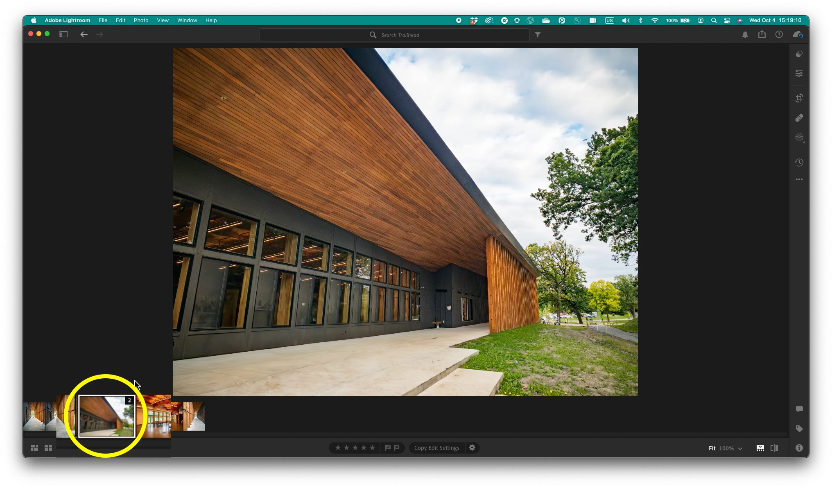Flag the photo as Pick
Screen dimensions: 832x488
tap(388, 448)
